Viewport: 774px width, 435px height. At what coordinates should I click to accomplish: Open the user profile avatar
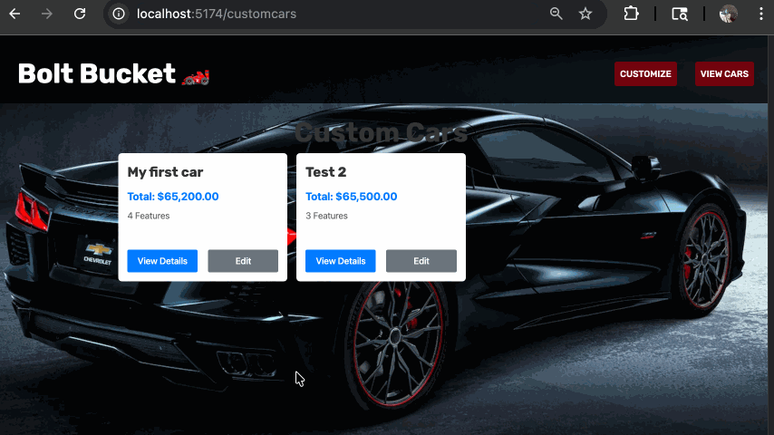(729, 14)
